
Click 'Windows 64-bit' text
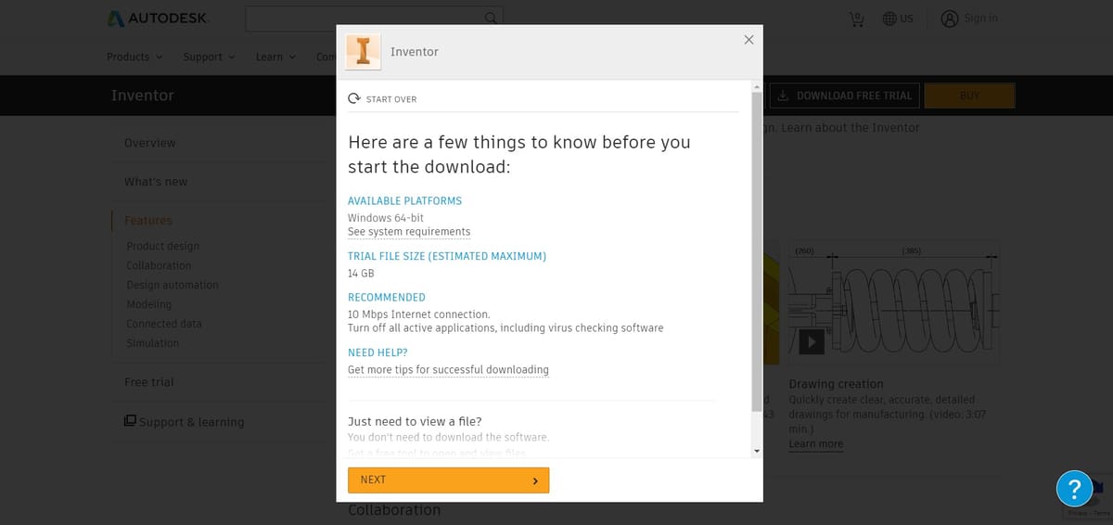pyautogui.click(x=386, y=218)
